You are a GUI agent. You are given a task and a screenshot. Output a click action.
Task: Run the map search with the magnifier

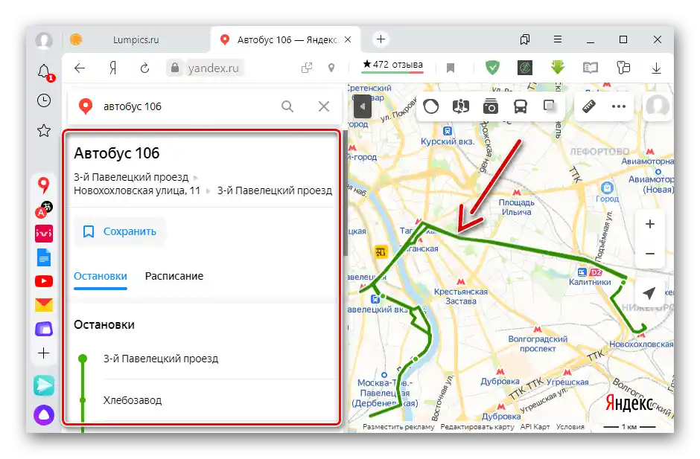pos(287,106)
